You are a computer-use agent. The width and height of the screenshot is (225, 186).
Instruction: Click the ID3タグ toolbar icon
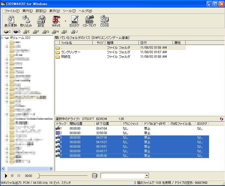[75, 21]
